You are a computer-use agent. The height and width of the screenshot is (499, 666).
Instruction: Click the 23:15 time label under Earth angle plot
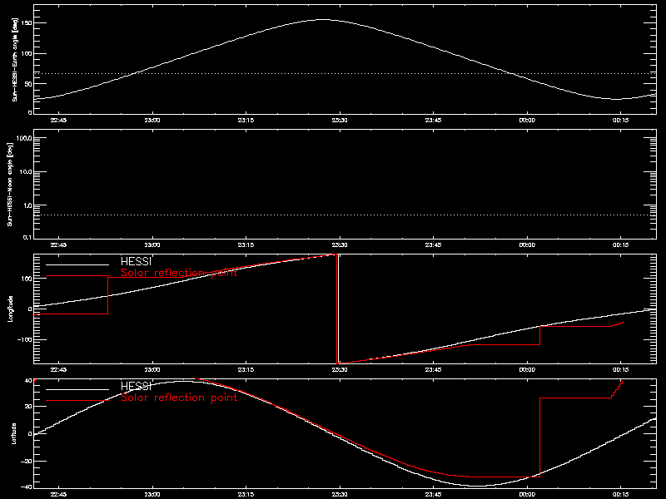(246, 120)
